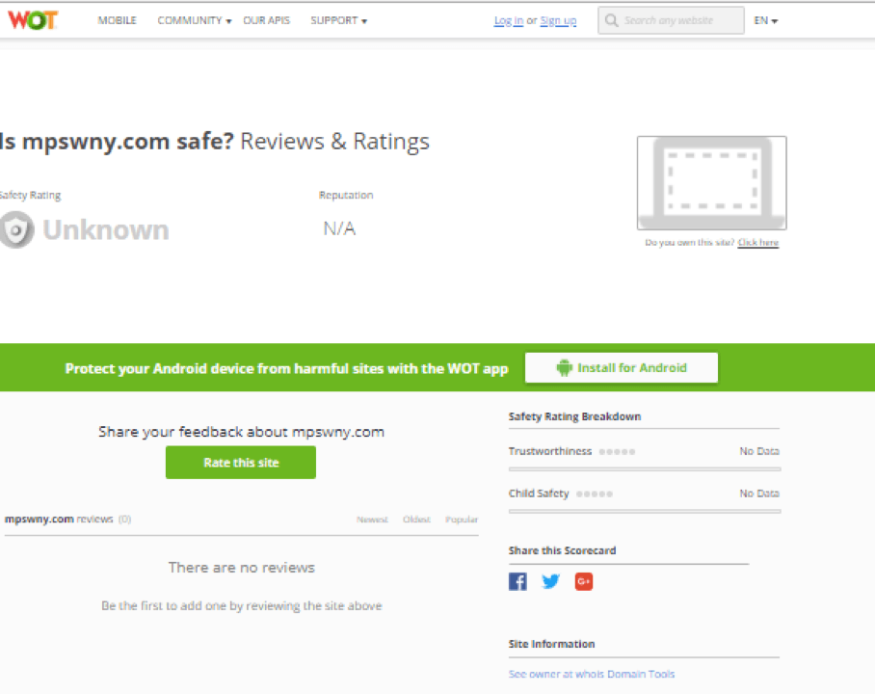Share scorecard on Twitter
Screen dimensions: 875x694
(x=550, y=581)
